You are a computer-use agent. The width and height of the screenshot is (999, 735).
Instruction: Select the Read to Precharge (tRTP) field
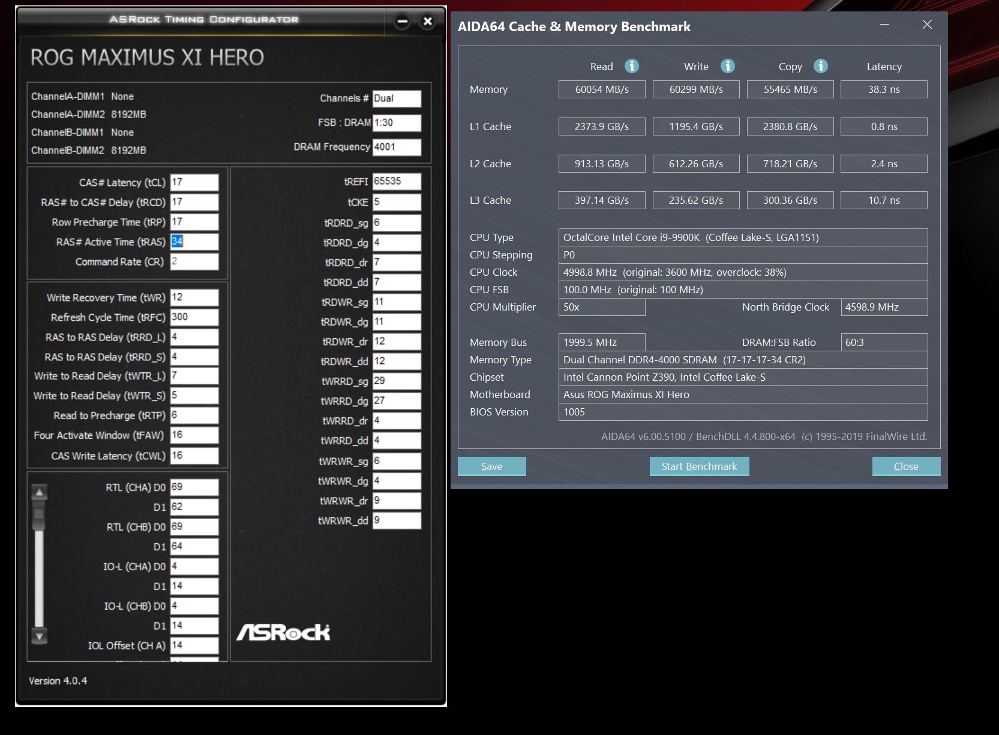click(194, 415)
